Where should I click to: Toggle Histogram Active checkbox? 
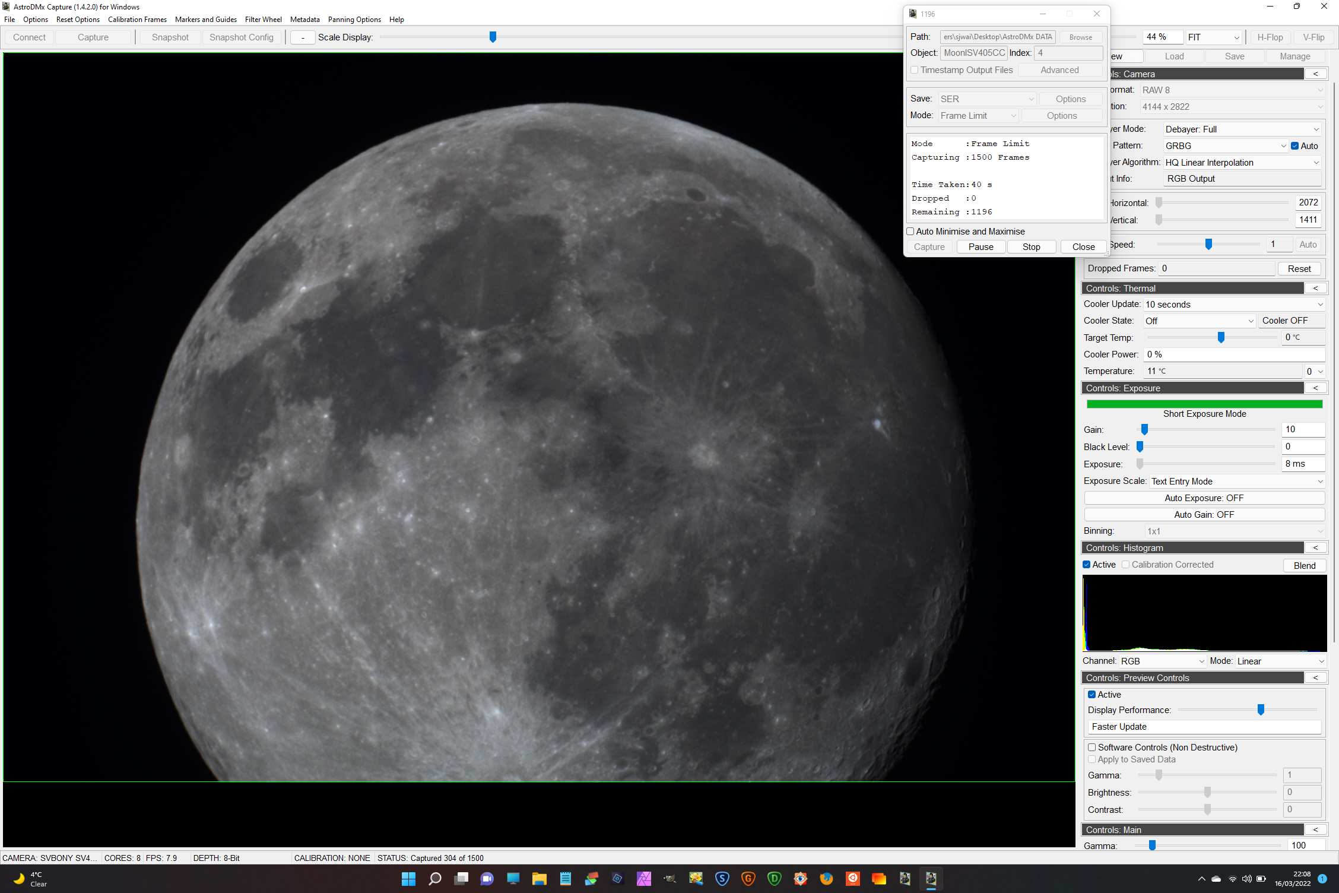pos(1087,565)
